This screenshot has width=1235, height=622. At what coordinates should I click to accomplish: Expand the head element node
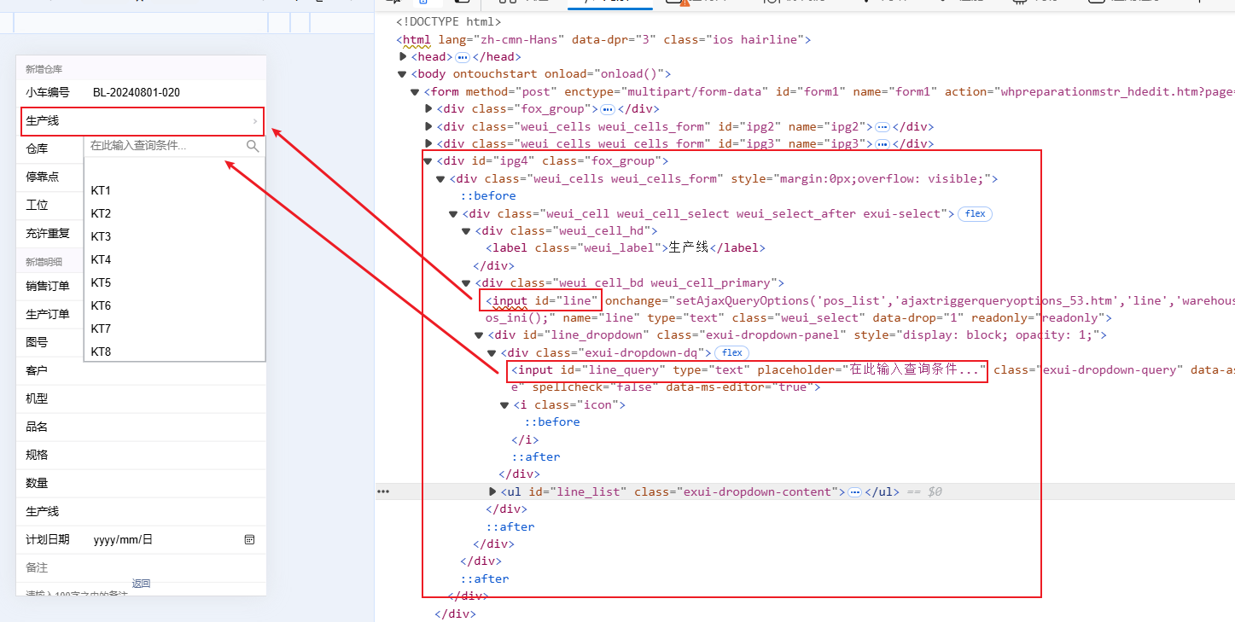pyautogui.click(x=404, y=57)
